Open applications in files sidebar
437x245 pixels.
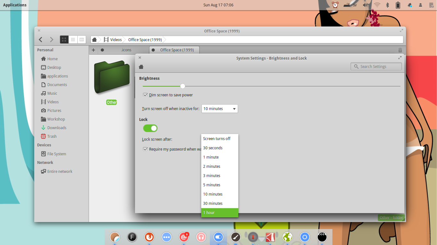(x=58, y=76)
